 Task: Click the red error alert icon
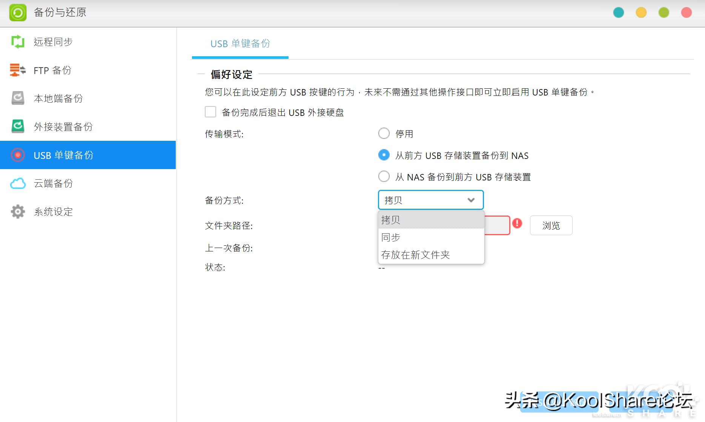pyautogui.click(x=517, y=223)
